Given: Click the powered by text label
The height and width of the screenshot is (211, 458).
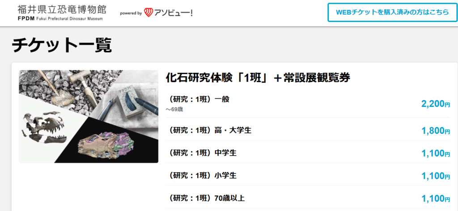Looking at the screenshot, I should click(131, 13).
